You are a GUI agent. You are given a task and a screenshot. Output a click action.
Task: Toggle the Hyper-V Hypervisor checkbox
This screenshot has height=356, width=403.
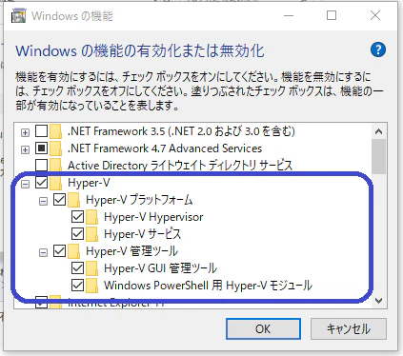point(77,217)
